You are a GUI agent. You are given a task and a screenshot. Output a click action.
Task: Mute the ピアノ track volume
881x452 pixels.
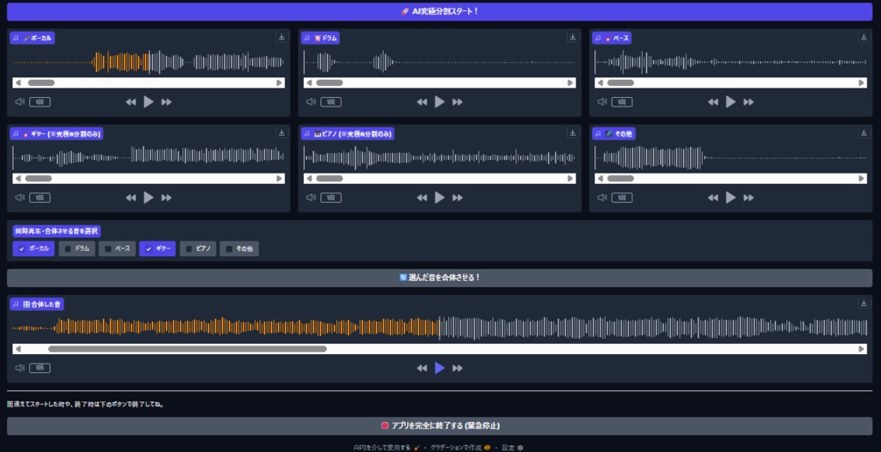pyautogui.click(x=311, y=197)
